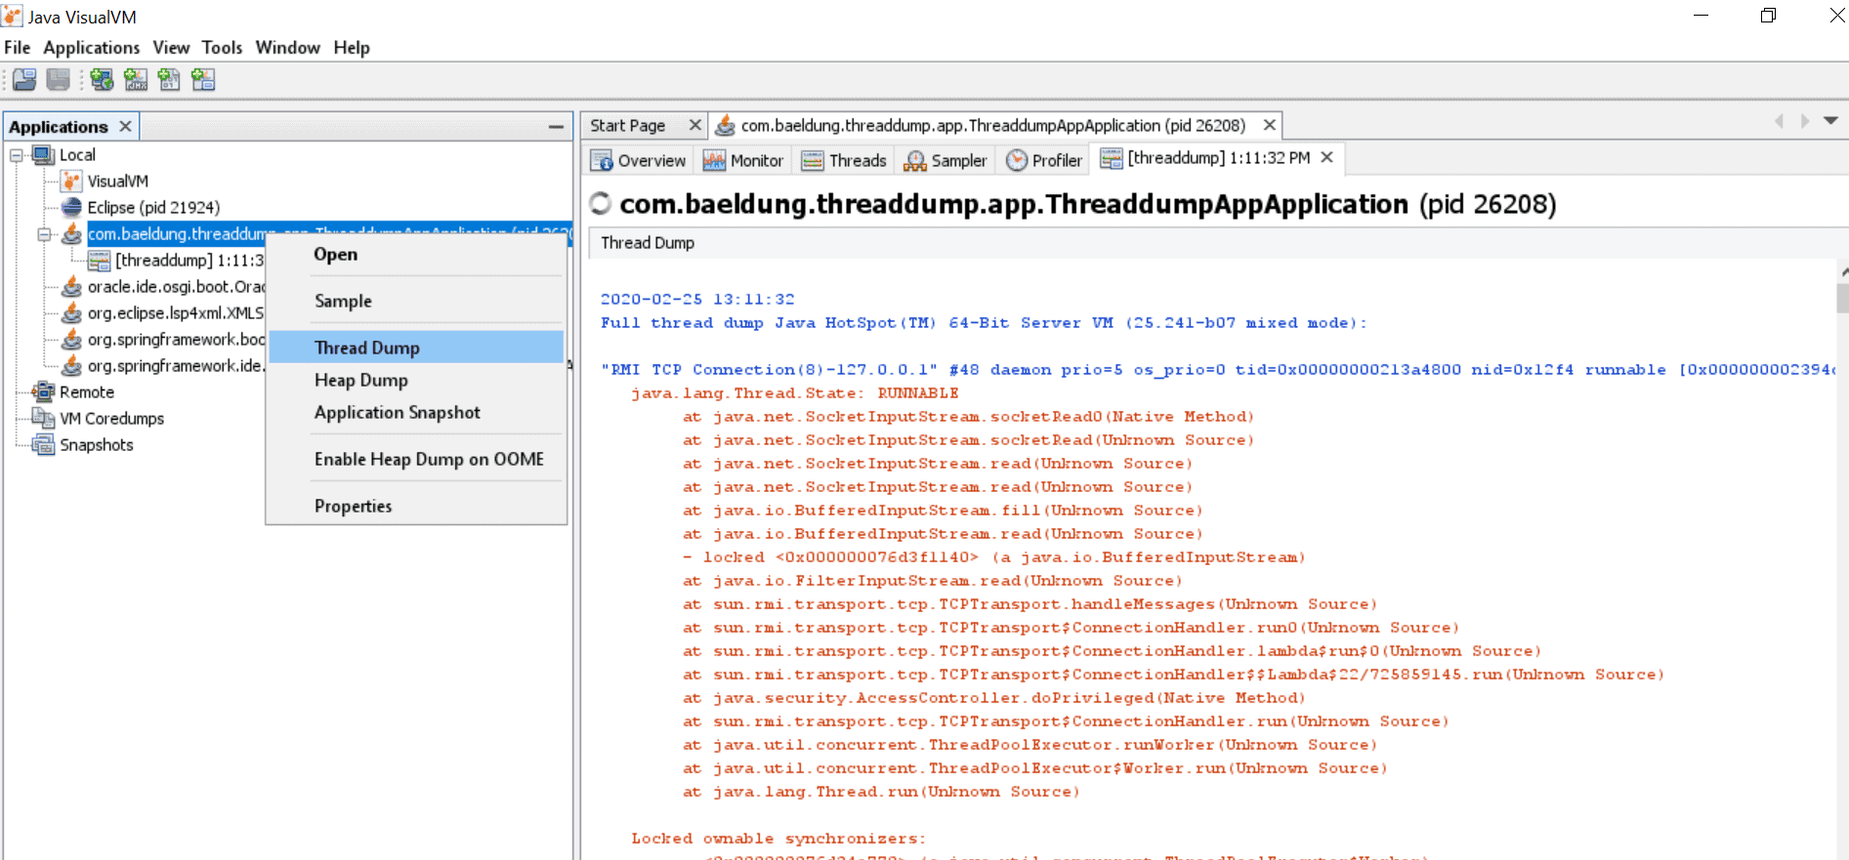Screen dimensions: 1849x860
Task: Select the Eclipse application icon in tree
Action: (x=71, y=207)
